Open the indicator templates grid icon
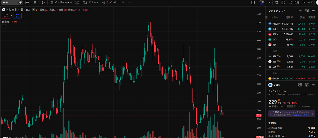 pos(77,2)
